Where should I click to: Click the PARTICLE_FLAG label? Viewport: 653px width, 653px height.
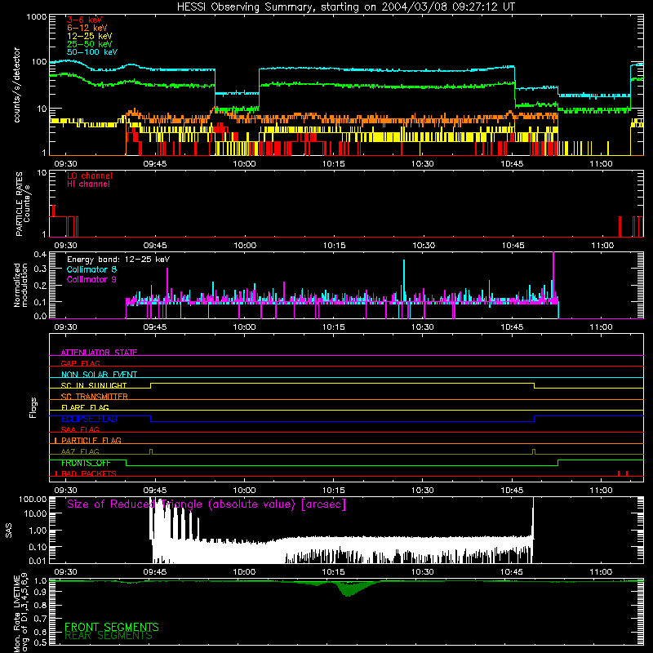(x=91, y=440)
